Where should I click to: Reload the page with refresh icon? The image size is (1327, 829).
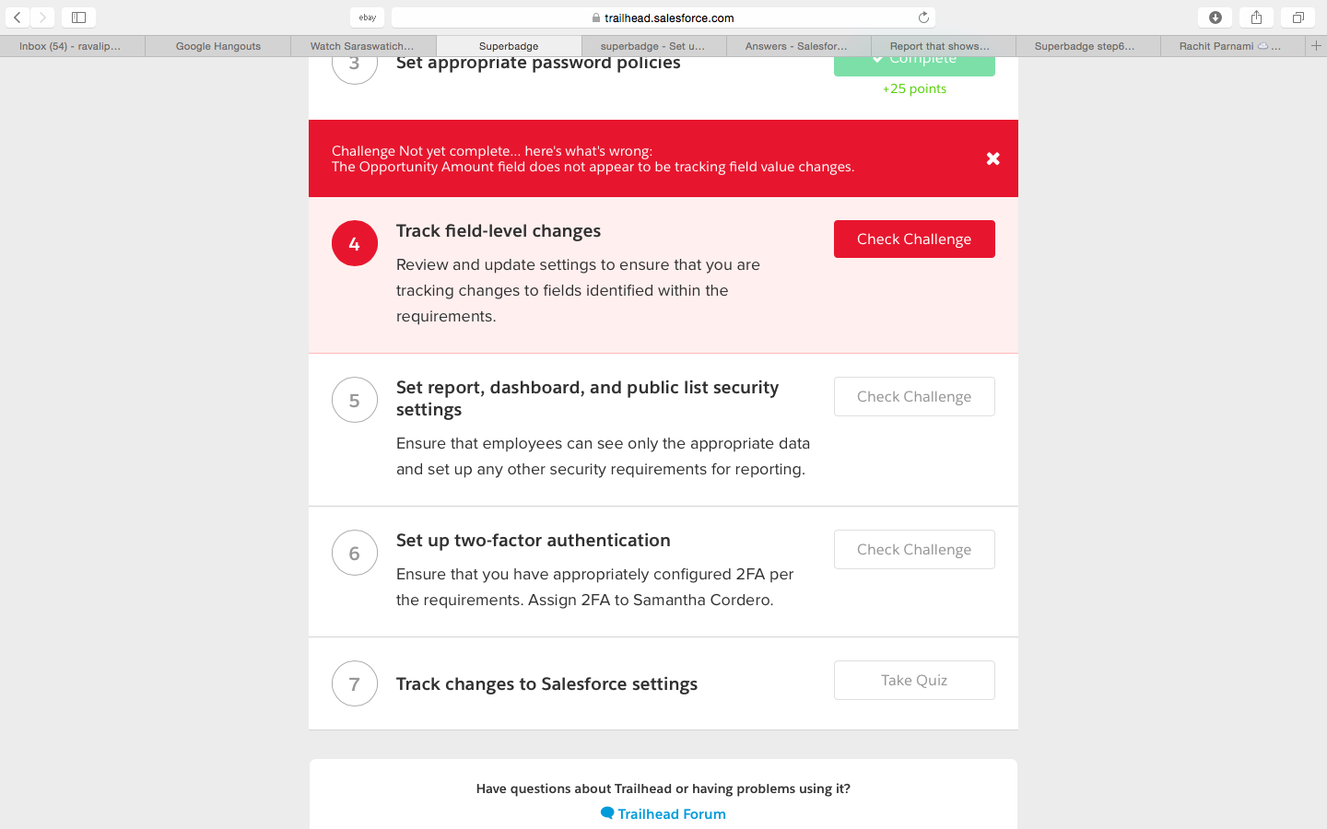923,18
